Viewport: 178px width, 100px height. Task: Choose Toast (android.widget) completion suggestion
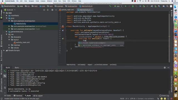tap(101, 43)
